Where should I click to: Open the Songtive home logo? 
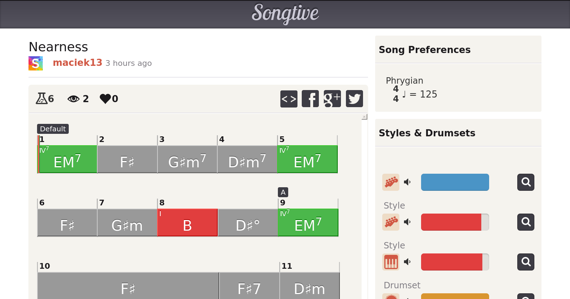point(285,14)
